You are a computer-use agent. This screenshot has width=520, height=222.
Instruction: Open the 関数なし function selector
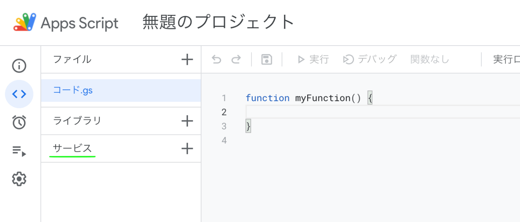[x=429, y=59]
